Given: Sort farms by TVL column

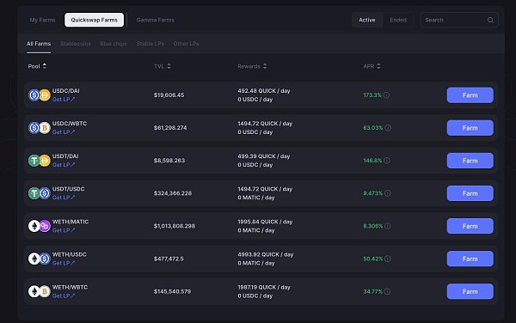Looking at the screenshot, I should 163,66.
